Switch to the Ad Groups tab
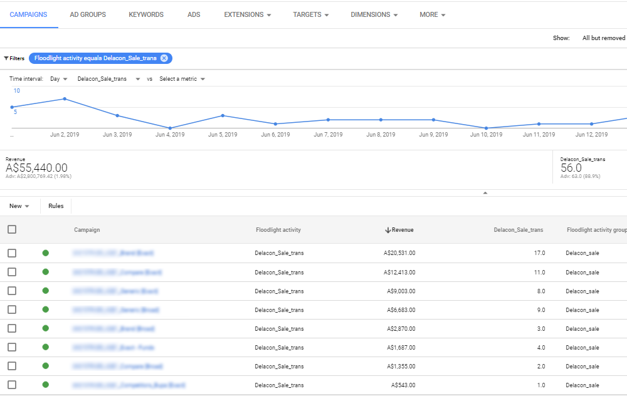Screen dimensions: 627x396 [x=88, y=15]
